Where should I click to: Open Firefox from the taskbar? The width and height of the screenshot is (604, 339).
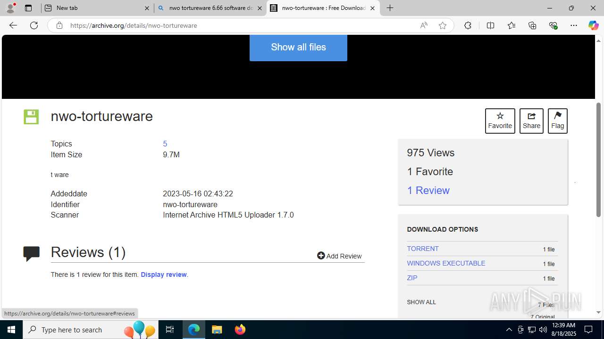(x=240, y=330)
